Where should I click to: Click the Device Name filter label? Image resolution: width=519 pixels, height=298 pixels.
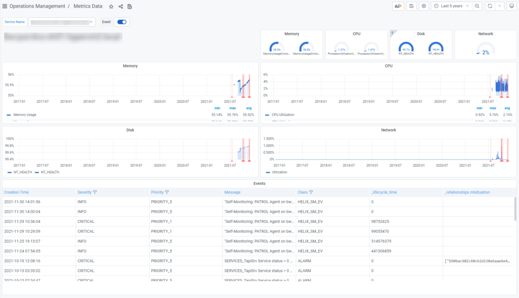14,22
